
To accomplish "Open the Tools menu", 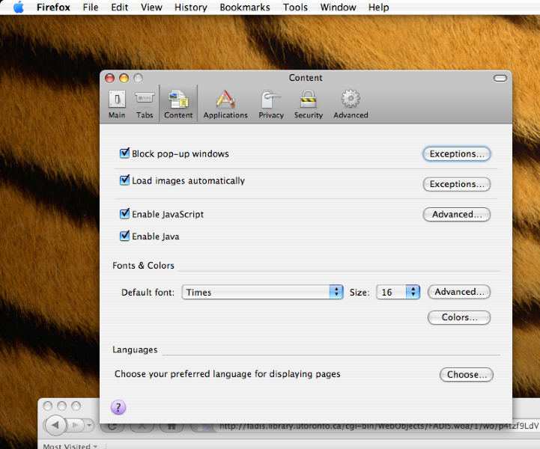I will point(295,7).
